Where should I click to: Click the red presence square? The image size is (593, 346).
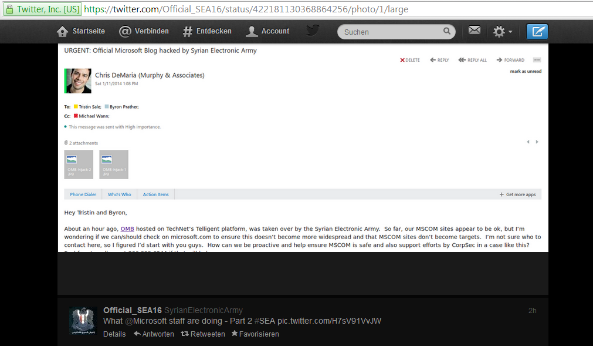tap(76, 116)
